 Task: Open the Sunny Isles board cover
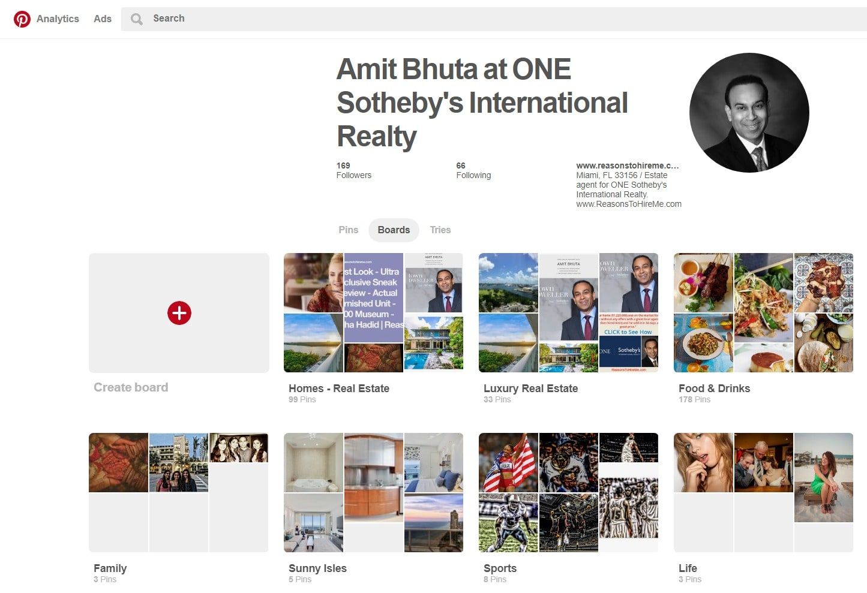pos(373,492)
